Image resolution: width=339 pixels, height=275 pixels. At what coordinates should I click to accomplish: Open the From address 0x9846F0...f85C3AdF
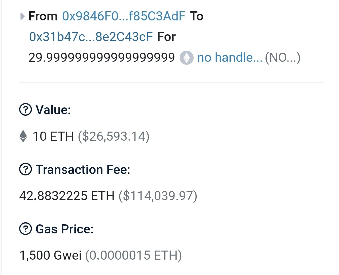coord(123,16)
